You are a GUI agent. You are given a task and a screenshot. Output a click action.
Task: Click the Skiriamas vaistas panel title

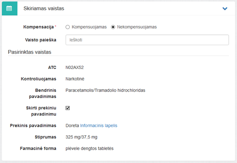coord(44,8)
